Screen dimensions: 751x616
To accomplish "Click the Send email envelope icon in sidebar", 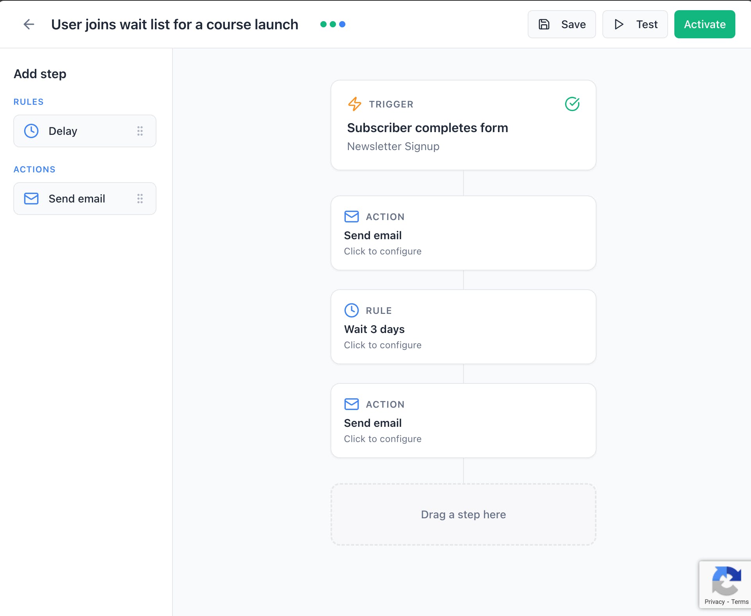I will point(31,199).
